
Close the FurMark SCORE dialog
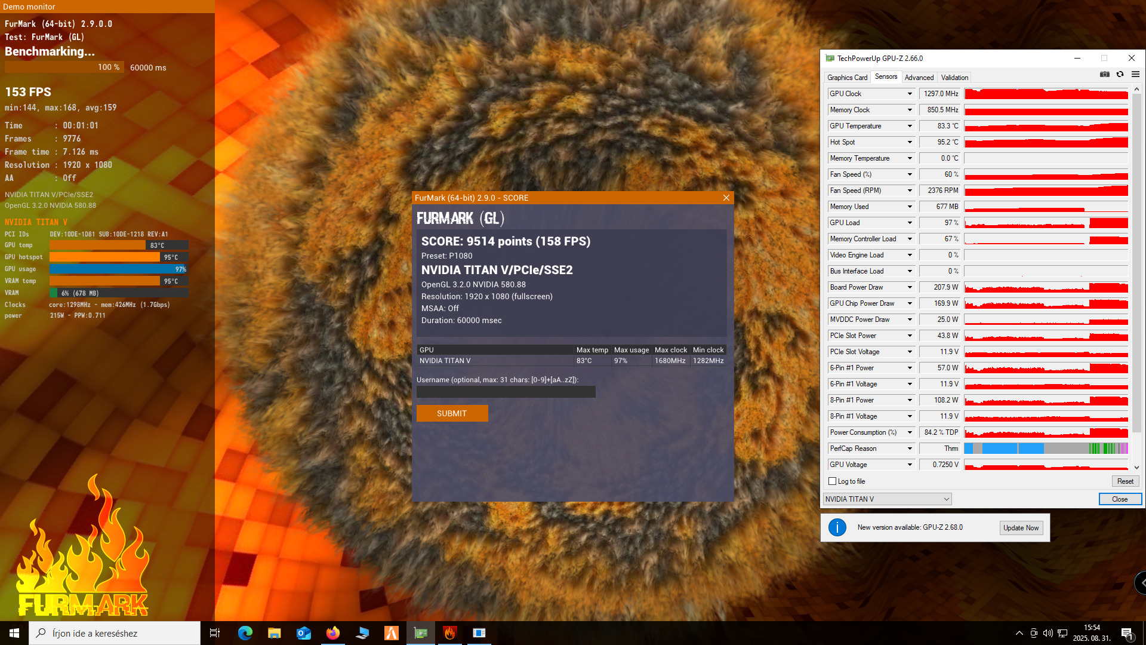click(726, 198)
